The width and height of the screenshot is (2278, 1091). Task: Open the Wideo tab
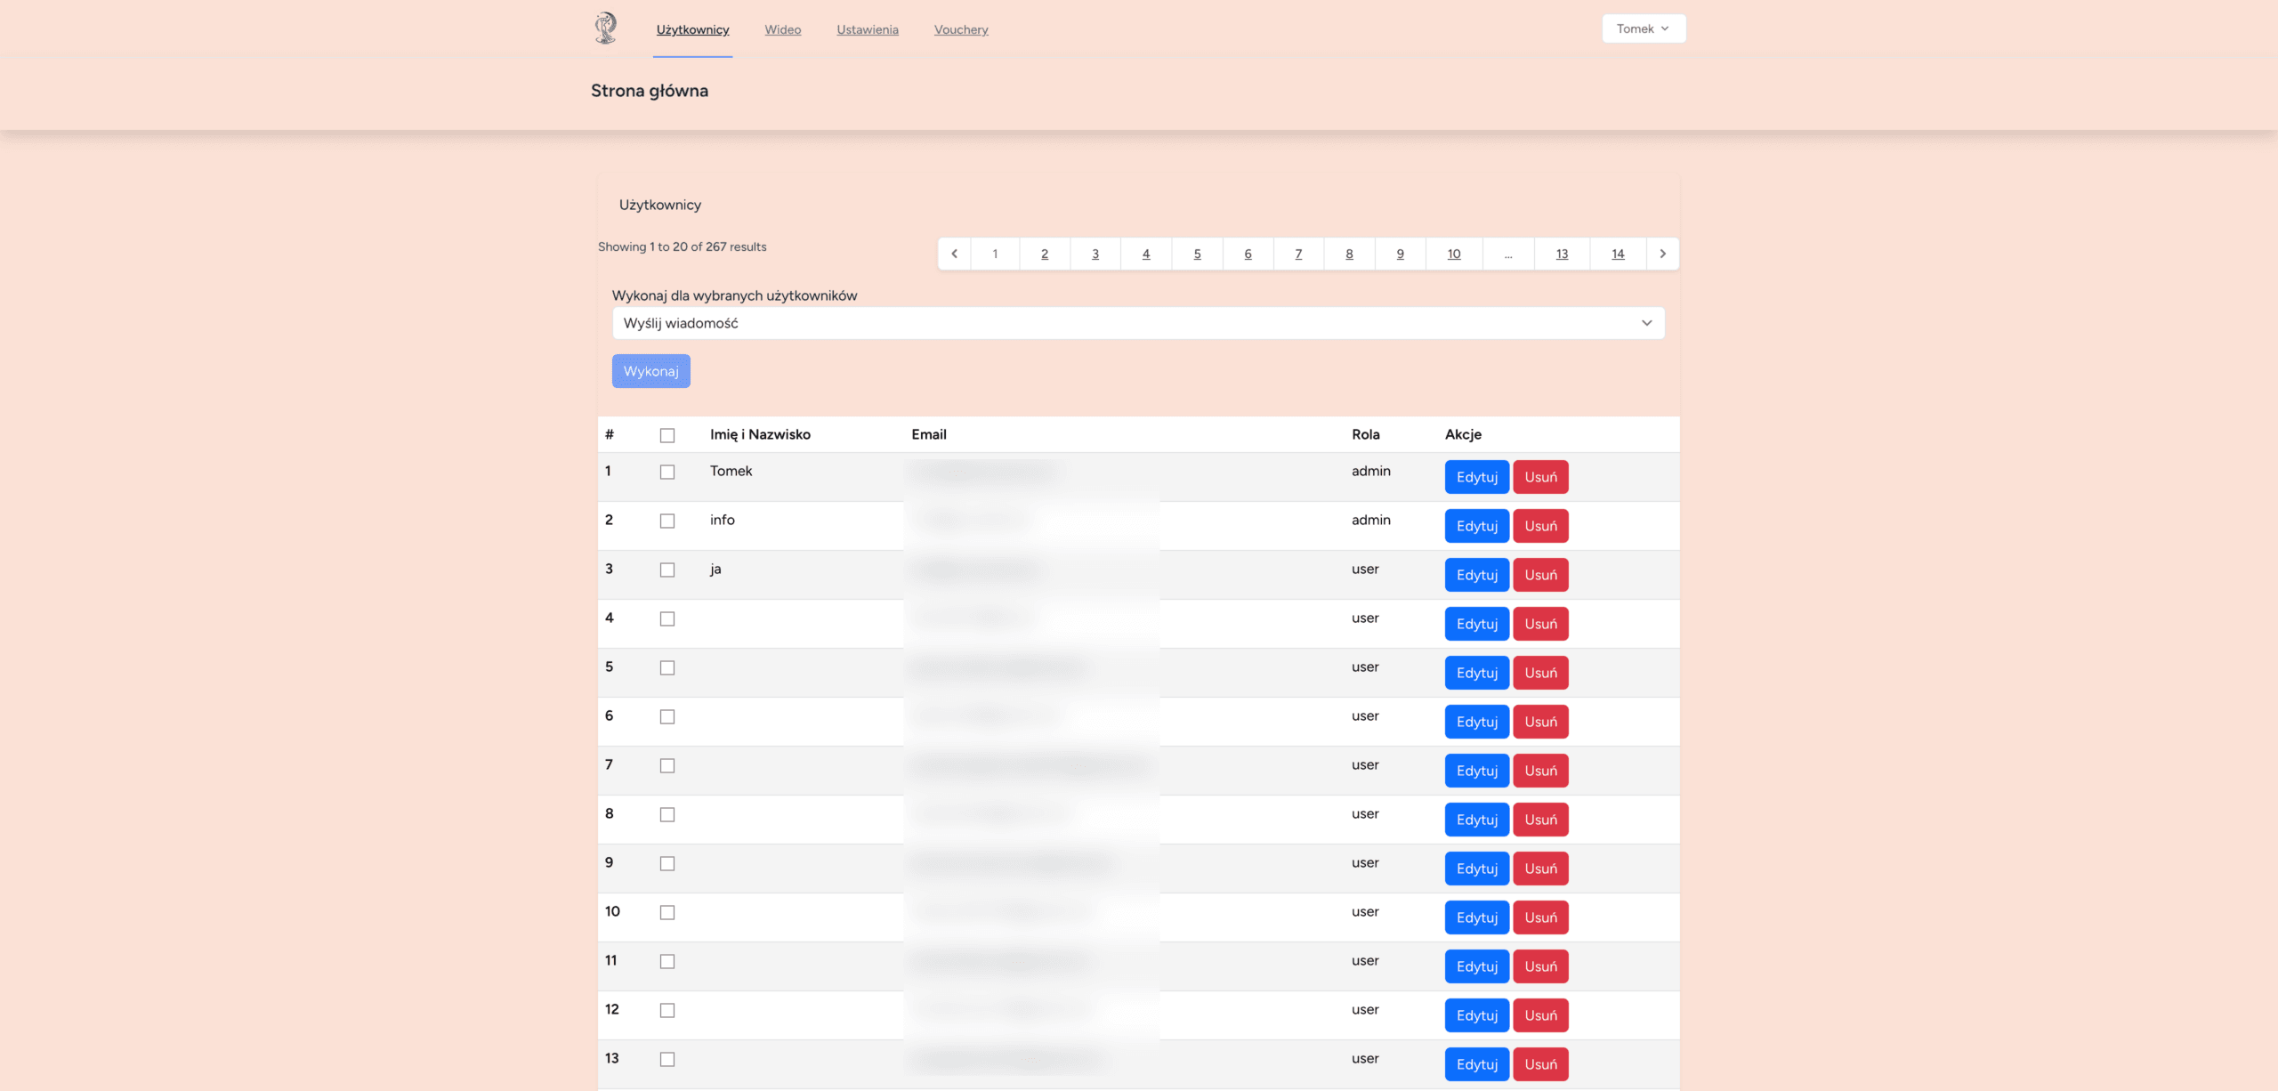[x=782, y=29]
